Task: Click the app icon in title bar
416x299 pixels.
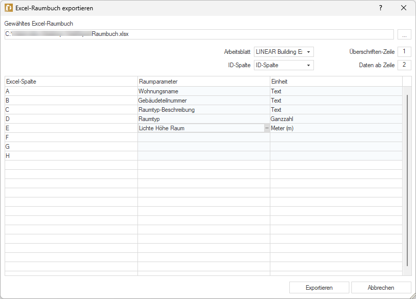Action: [x=9, y=8]
